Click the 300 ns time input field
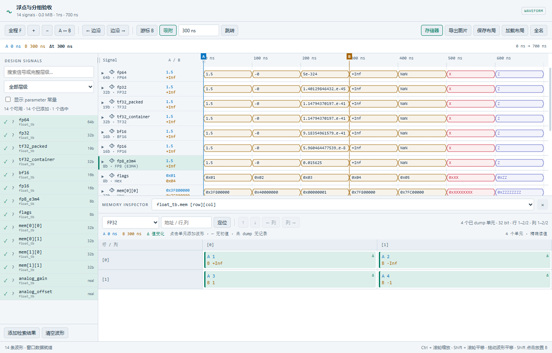The image size is (552, 353). 199,30
